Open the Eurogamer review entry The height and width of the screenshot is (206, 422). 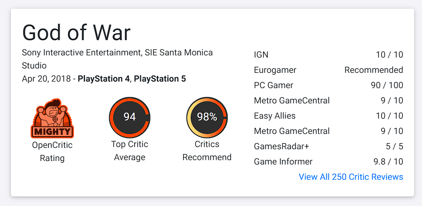point(275,70)
